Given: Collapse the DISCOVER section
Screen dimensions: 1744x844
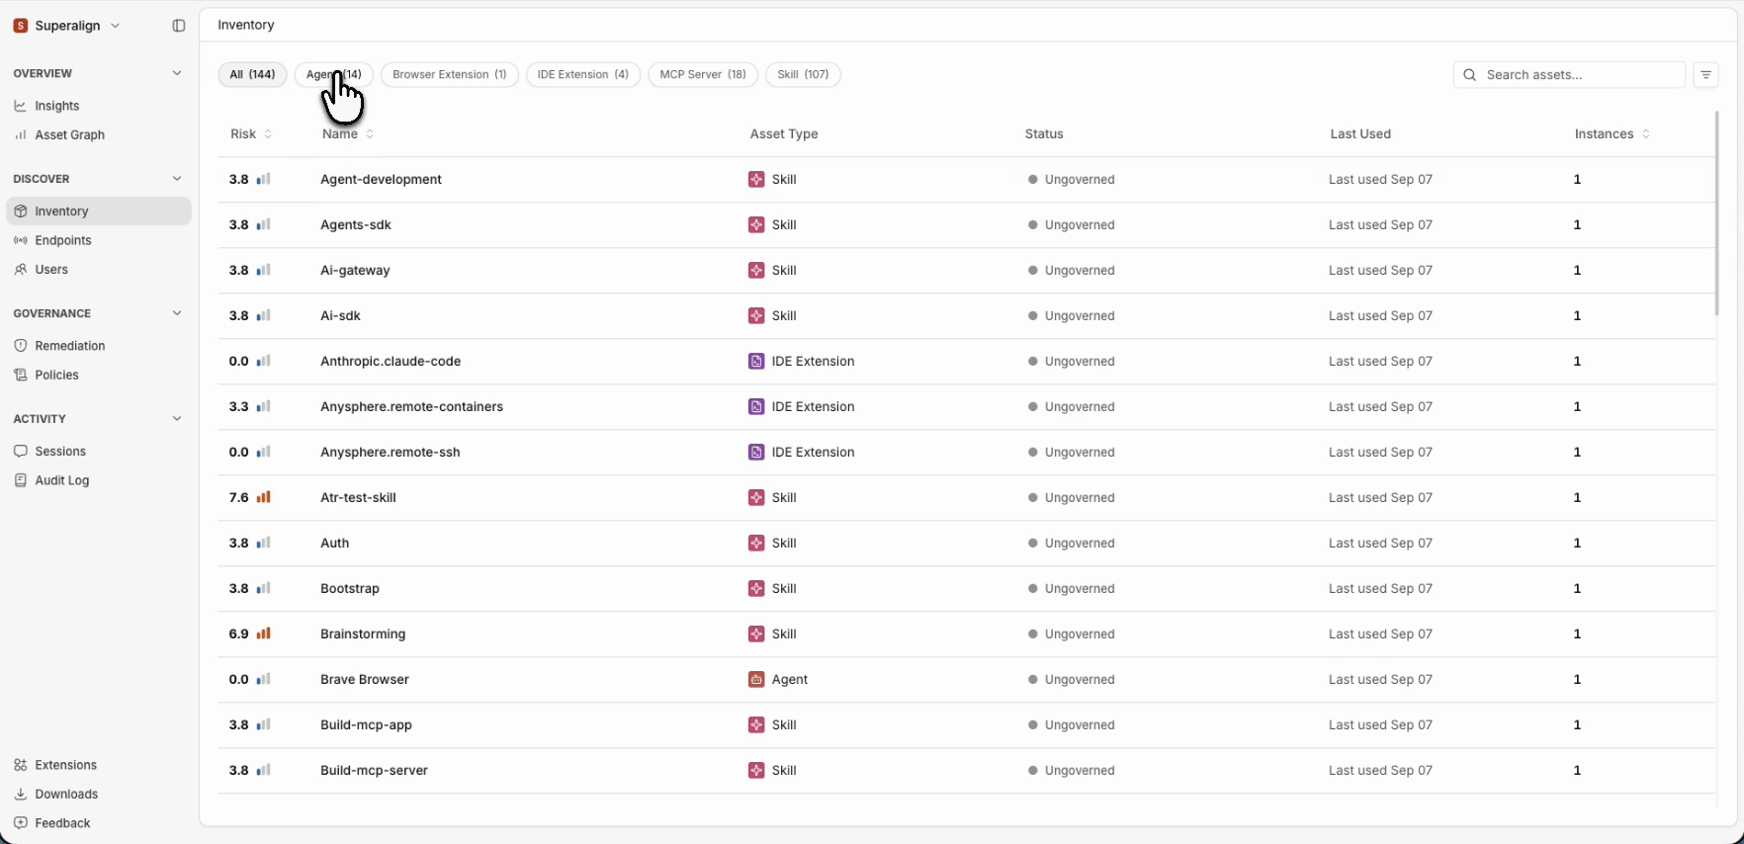Looking at the screenshot, I should pos(177,179).
